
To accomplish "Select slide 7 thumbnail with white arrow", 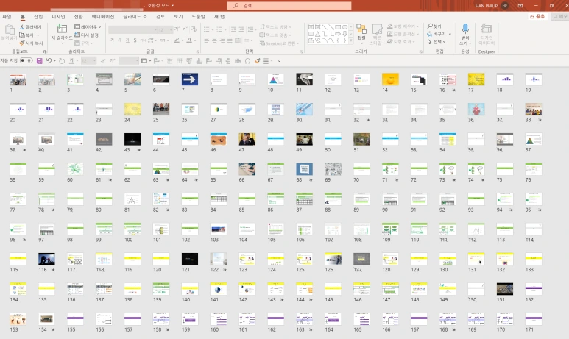I will tap(190, 79).
